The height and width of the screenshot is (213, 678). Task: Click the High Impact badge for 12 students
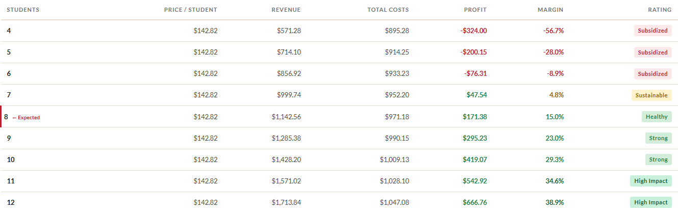(650, 202)
